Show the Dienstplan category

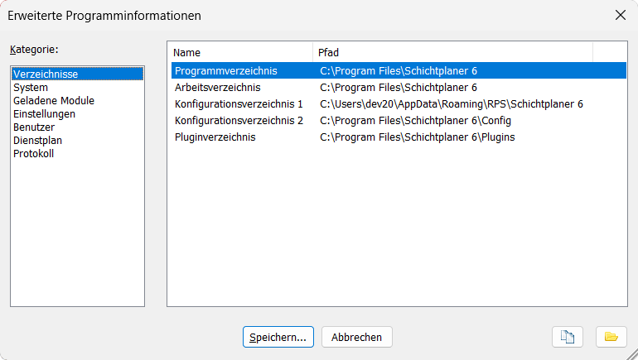click(x=77, y=140)
